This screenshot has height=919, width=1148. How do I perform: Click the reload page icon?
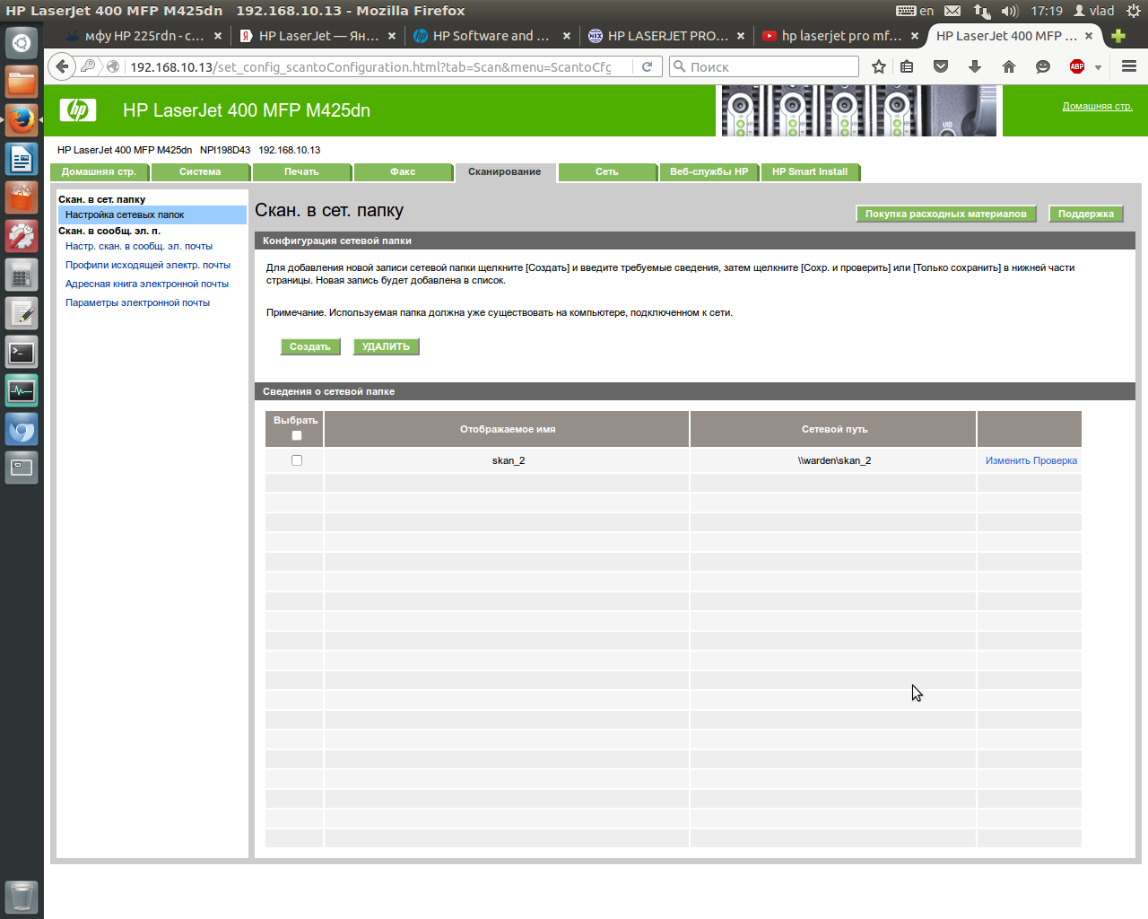tap(647, 66)
